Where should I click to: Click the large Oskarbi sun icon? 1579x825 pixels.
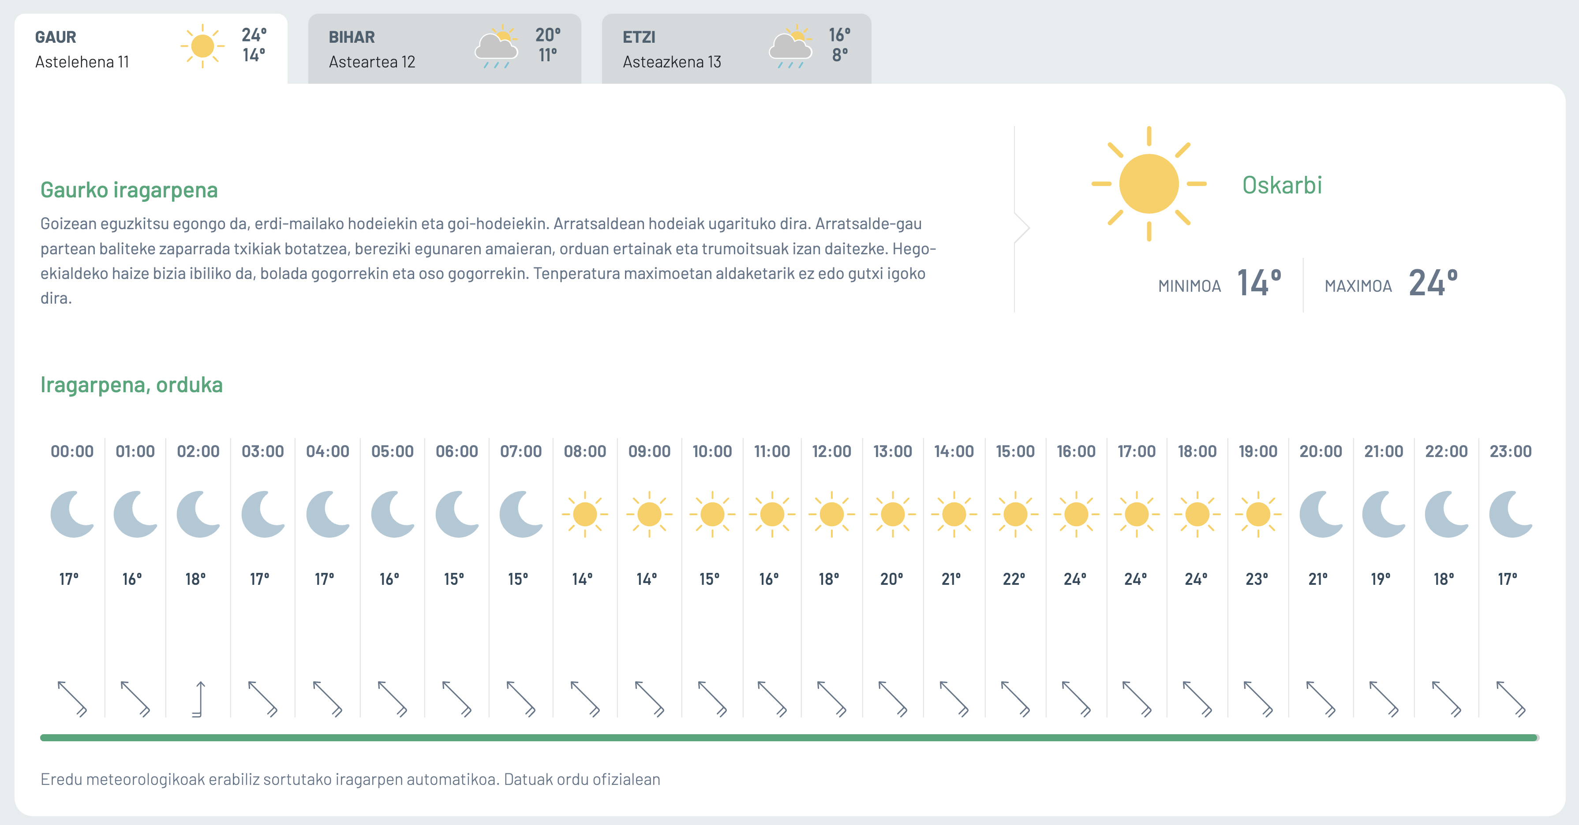[x=1149, y=184]
